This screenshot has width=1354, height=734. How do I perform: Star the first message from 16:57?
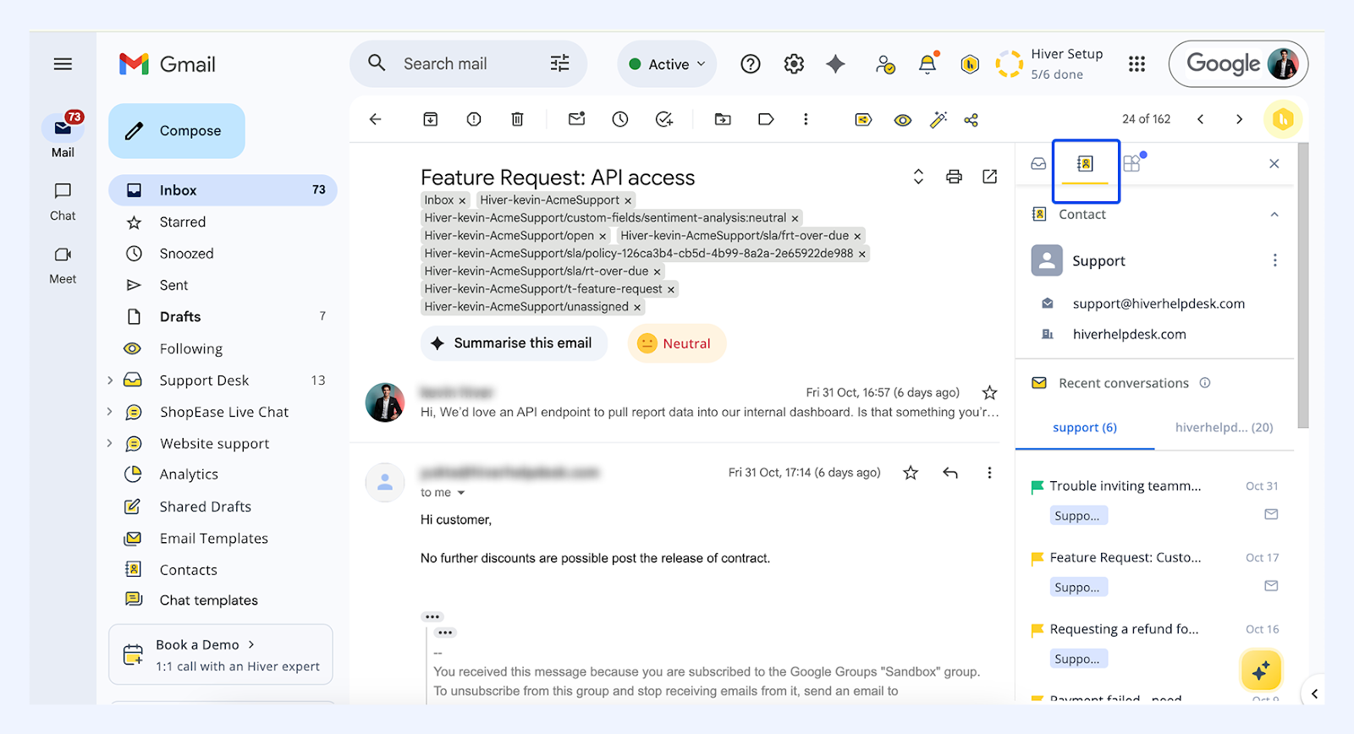point(989,393)
